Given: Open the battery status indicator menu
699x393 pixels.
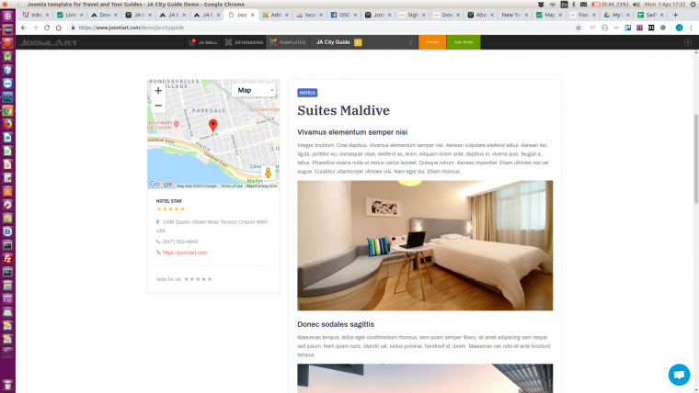Looking at the screenshot, I should click(x=610, y=4).
